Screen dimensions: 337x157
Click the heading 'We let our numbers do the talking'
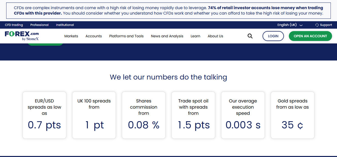coord(168,77)
